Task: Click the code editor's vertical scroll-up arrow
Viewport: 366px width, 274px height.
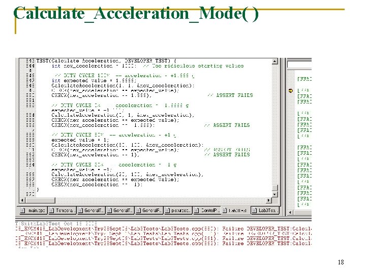Action: click(275, 61)
